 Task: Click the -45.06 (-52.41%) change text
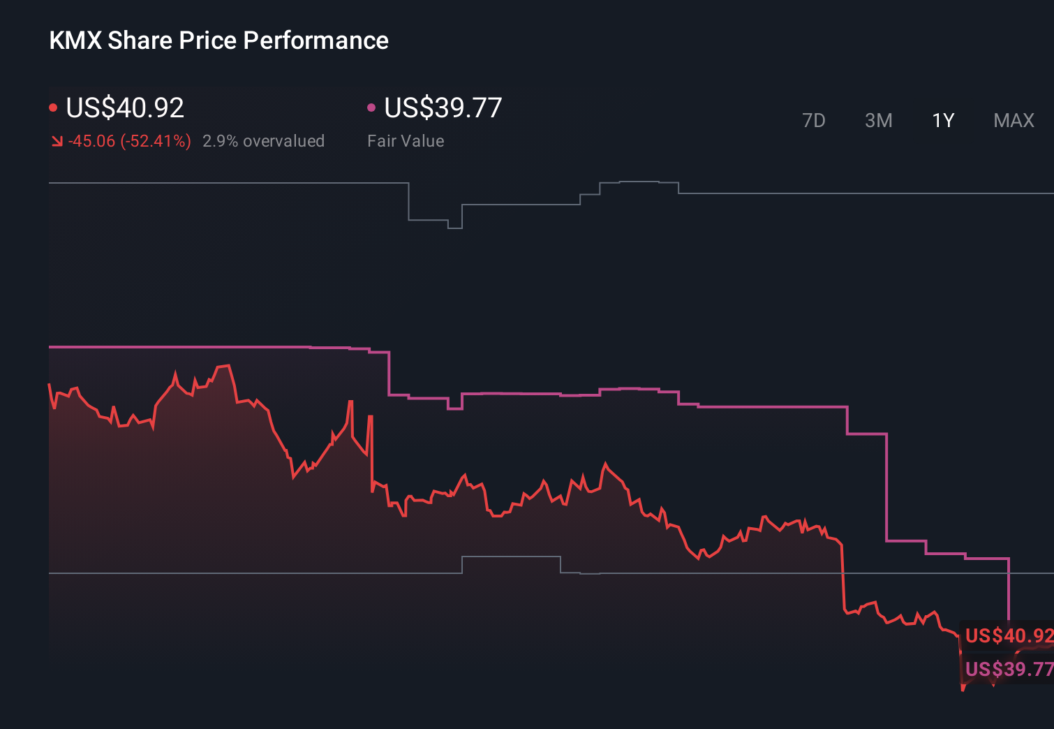pos(130,140)
